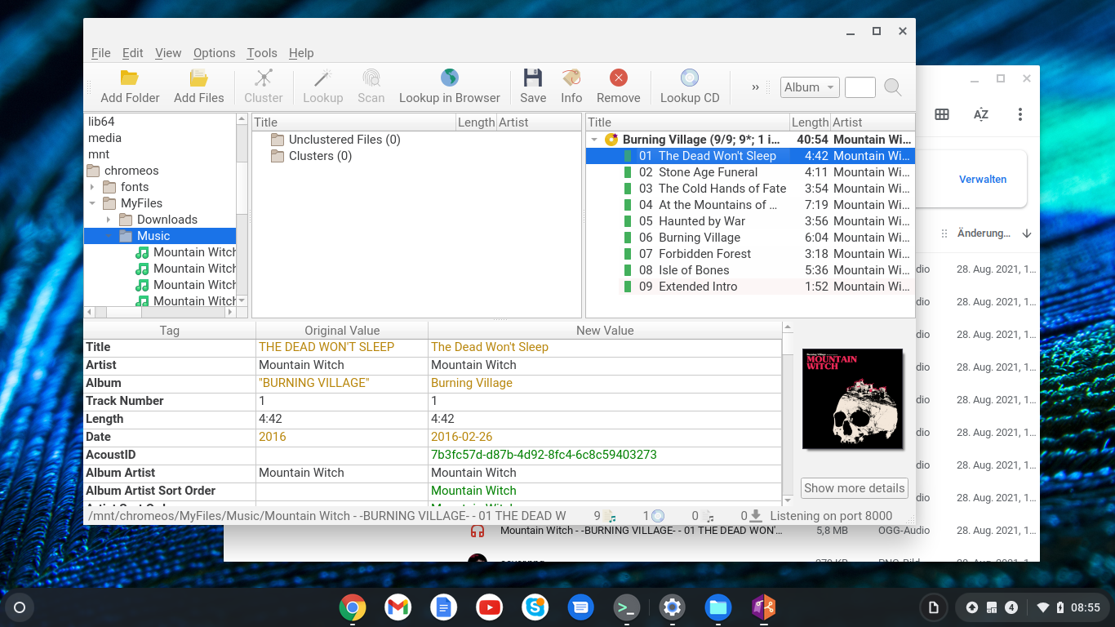
Task: Click the ChromeOS launcher circle
Action: (20, 607)
